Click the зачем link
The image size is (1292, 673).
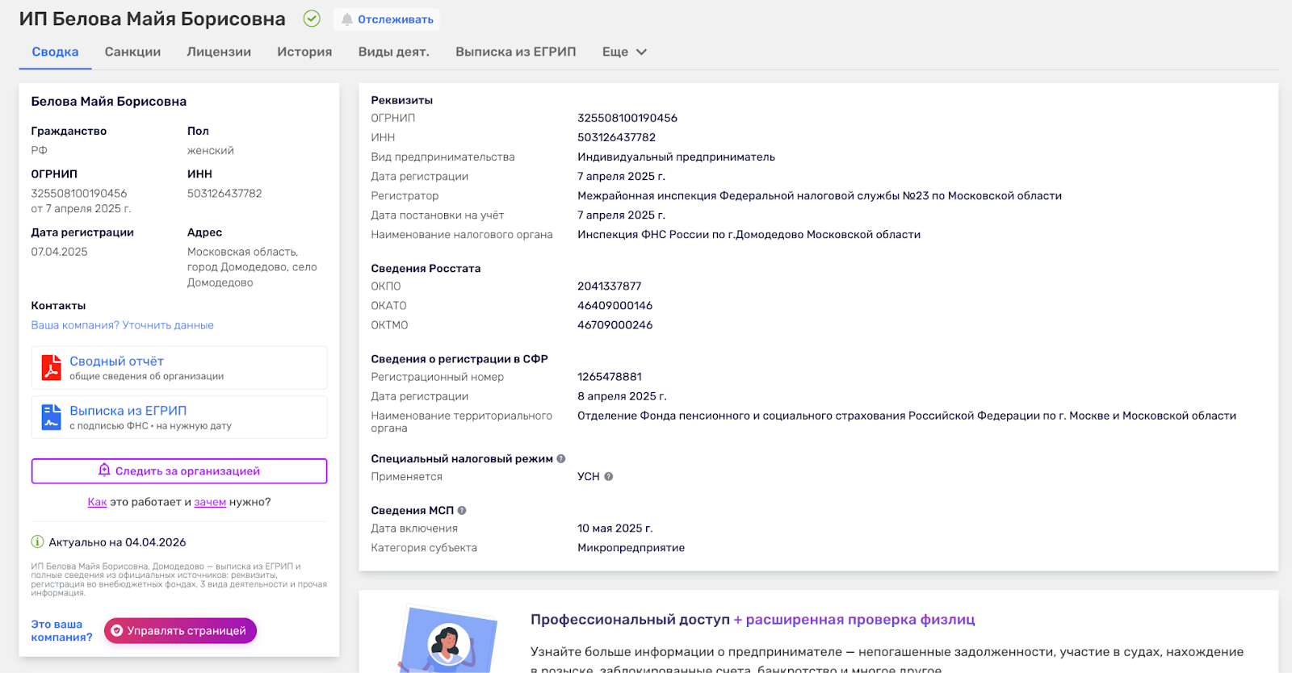(x=210, y=502)
